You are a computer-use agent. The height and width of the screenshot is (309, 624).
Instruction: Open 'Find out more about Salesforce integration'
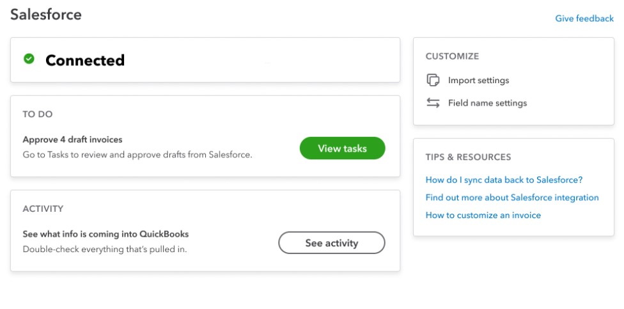[x=512, y=197]
